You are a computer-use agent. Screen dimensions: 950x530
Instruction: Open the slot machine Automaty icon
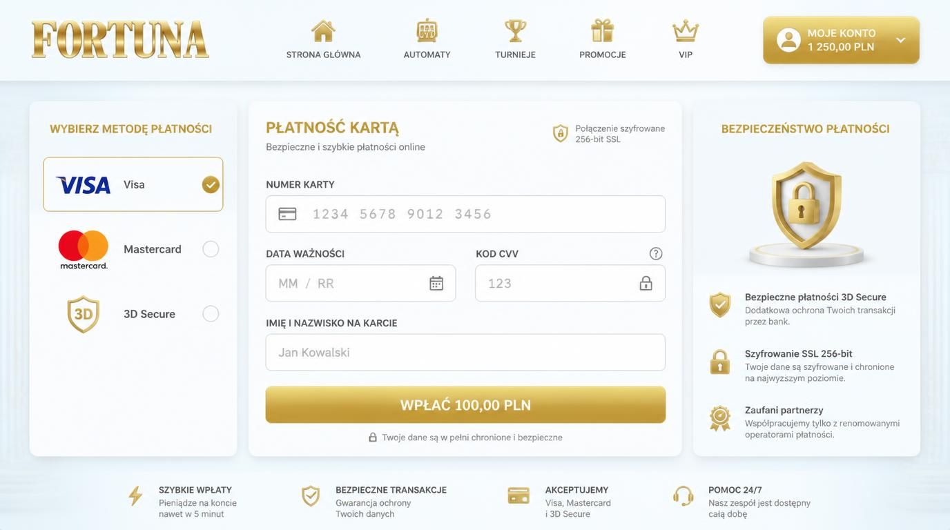pos(427,31)
